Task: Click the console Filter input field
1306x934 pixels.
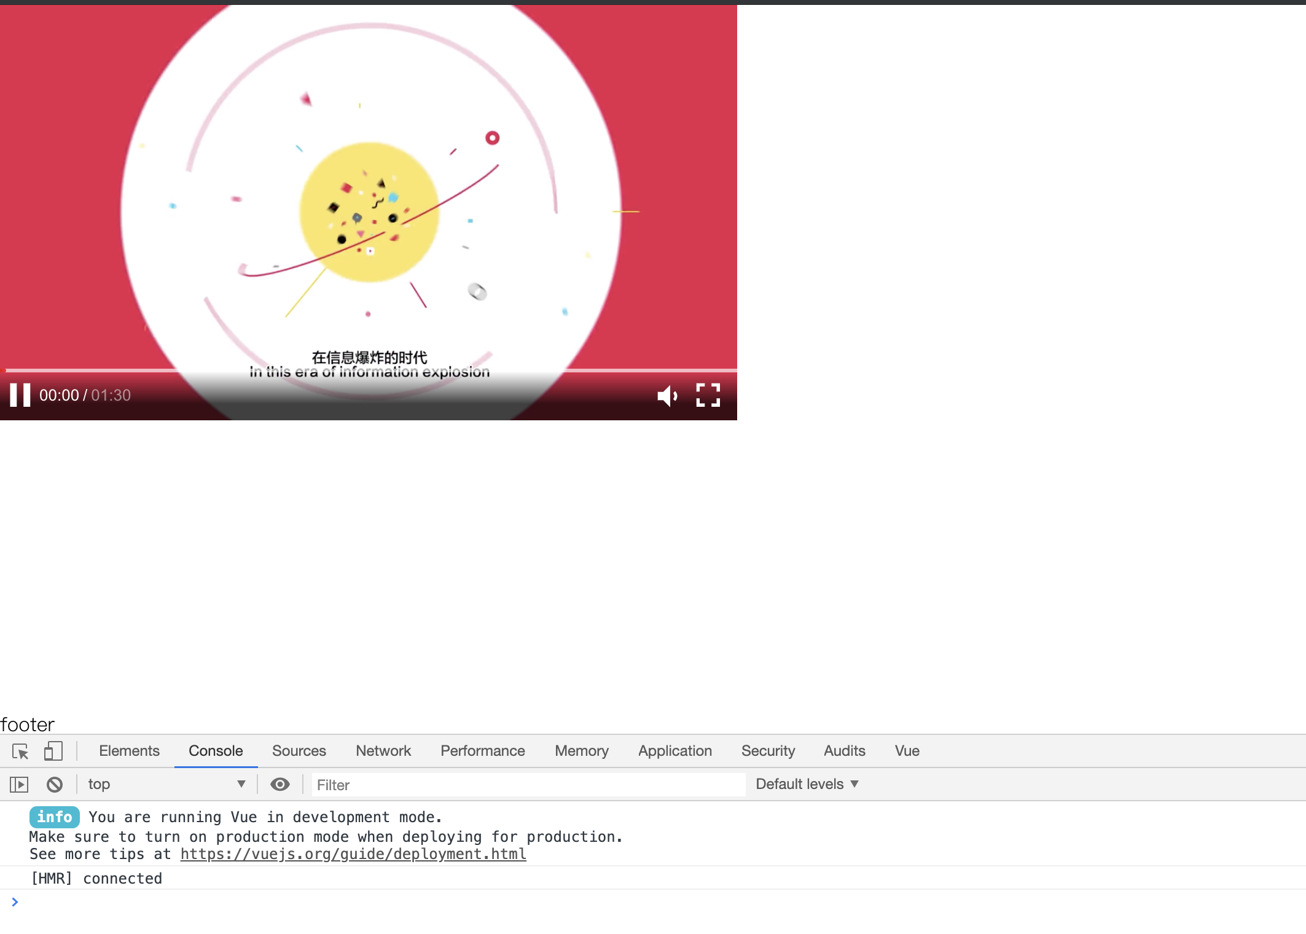Action: click(527, 784)
